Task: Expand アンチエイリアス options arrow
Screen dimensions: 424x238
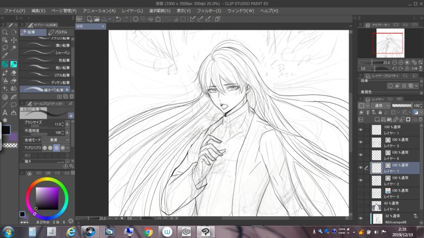Action: [67, 148]
